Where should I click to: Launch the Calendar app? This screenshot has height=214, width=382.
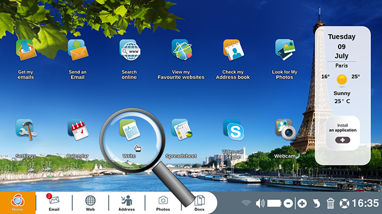point(78,130)
